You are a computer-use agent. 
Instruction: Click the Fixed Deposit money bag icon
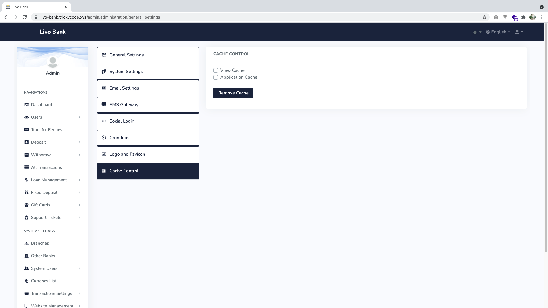pos(27,193)
